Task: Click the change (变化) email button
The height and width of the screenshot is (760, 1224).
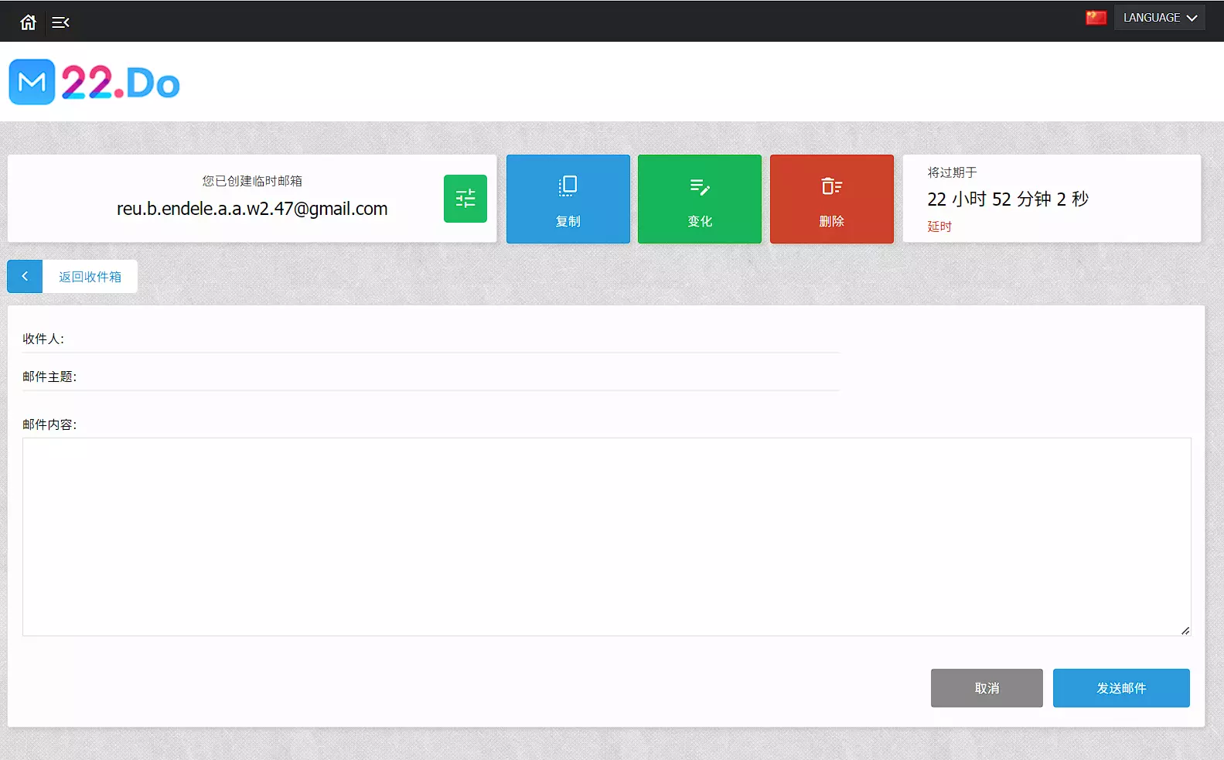Action: pyautogui.click(x=699, y=199)
